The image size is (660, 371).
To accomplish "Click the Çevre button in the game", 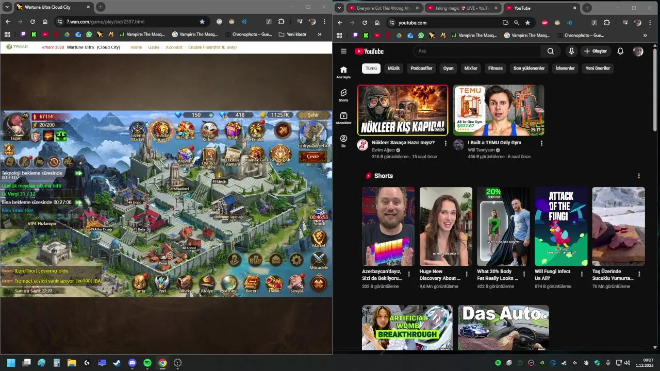I will (313, 157).
